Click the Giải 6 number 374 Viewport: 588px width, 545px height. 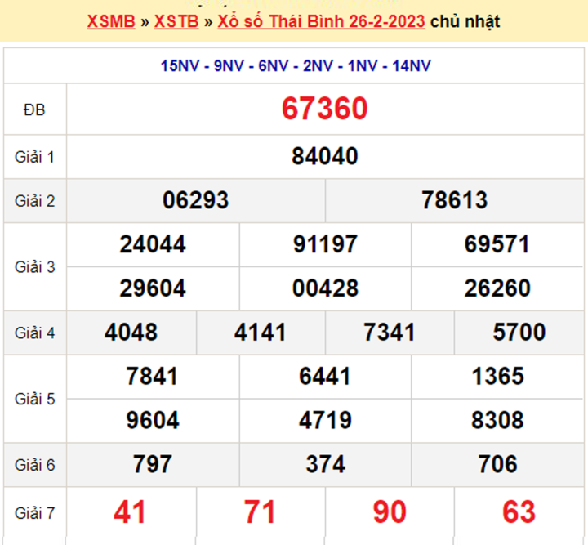[x=325, y=465]
